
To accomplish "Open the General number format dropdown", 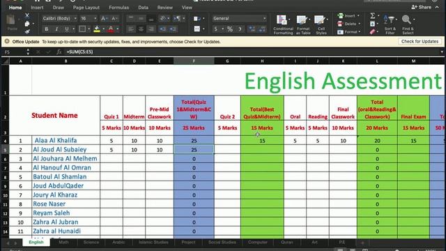I will pyautogui.click(x=265, y=19).
